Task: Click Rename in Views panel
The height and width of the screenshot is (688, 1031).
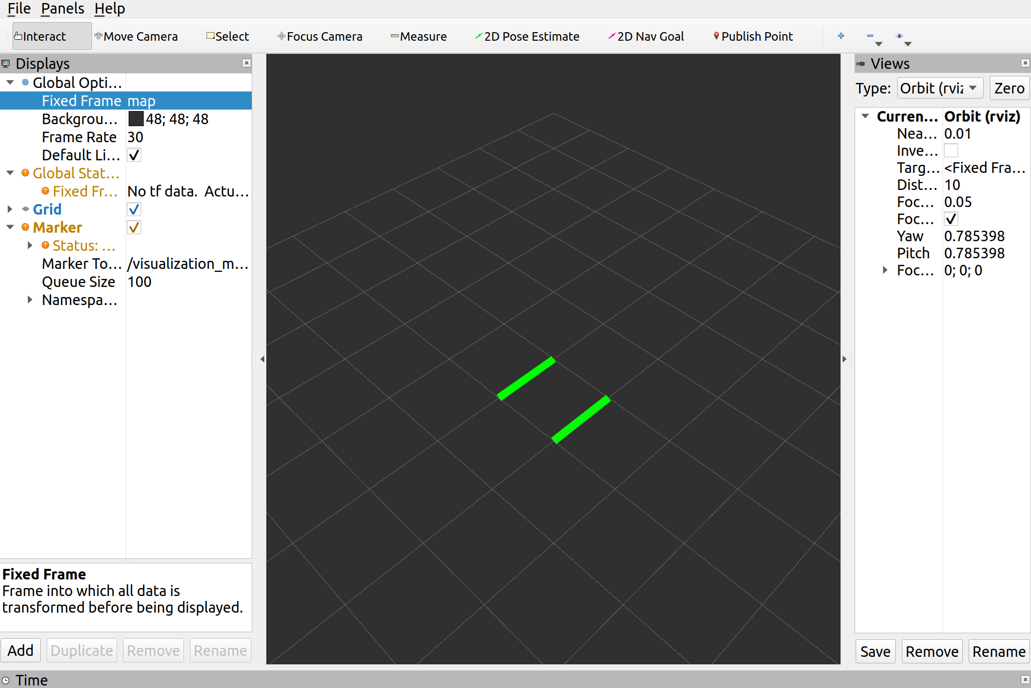Action: [999, 651]
